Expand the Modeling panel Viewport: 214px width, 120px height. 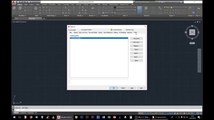pos(22,16)
